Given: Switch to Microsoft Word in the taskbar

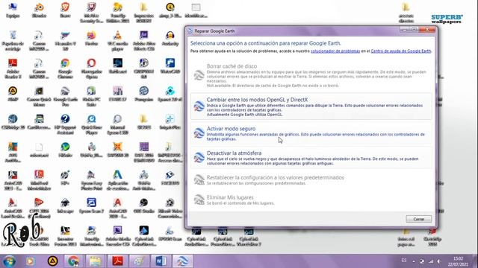Looking at the screenshot, I should 161,261.
